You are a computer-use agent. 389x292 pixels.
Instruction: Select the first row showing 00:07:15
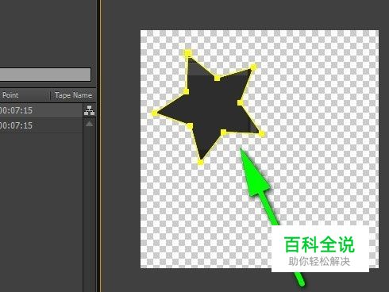click(x=41, y=110)
